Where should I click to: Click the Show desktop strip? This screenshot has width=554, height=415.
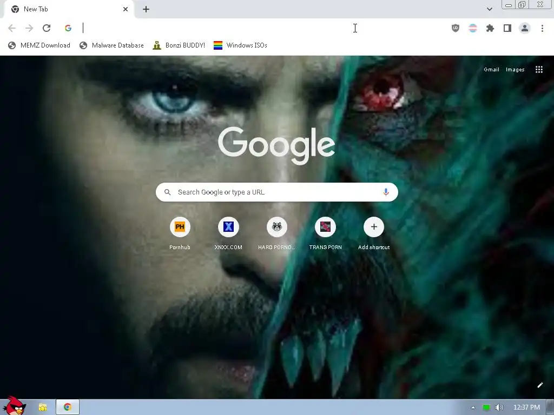(550, 407)
